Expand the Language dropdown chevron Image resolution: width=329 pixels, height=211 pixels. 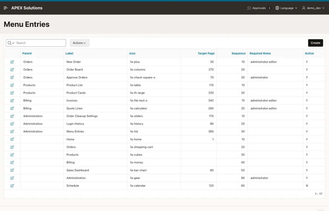tap(296, 8)
